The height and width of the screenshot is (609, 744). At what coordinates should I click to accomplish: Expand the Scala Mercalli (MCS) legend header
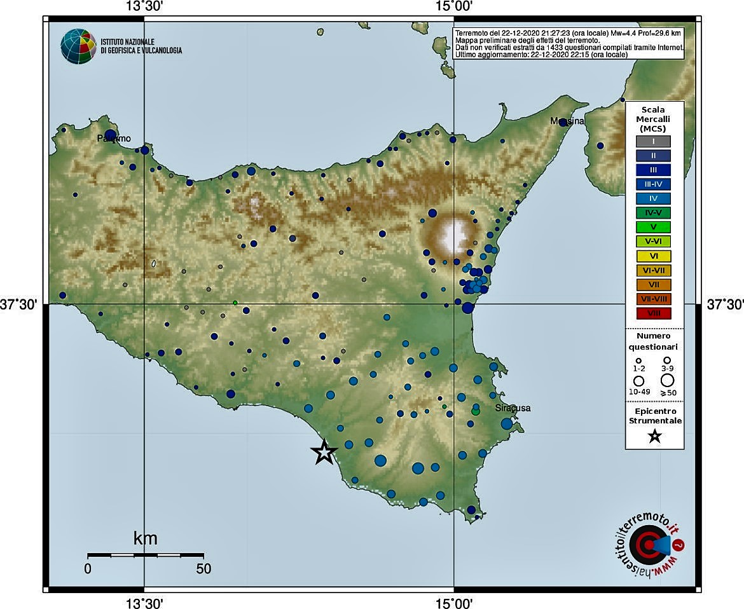coord(654,118)
